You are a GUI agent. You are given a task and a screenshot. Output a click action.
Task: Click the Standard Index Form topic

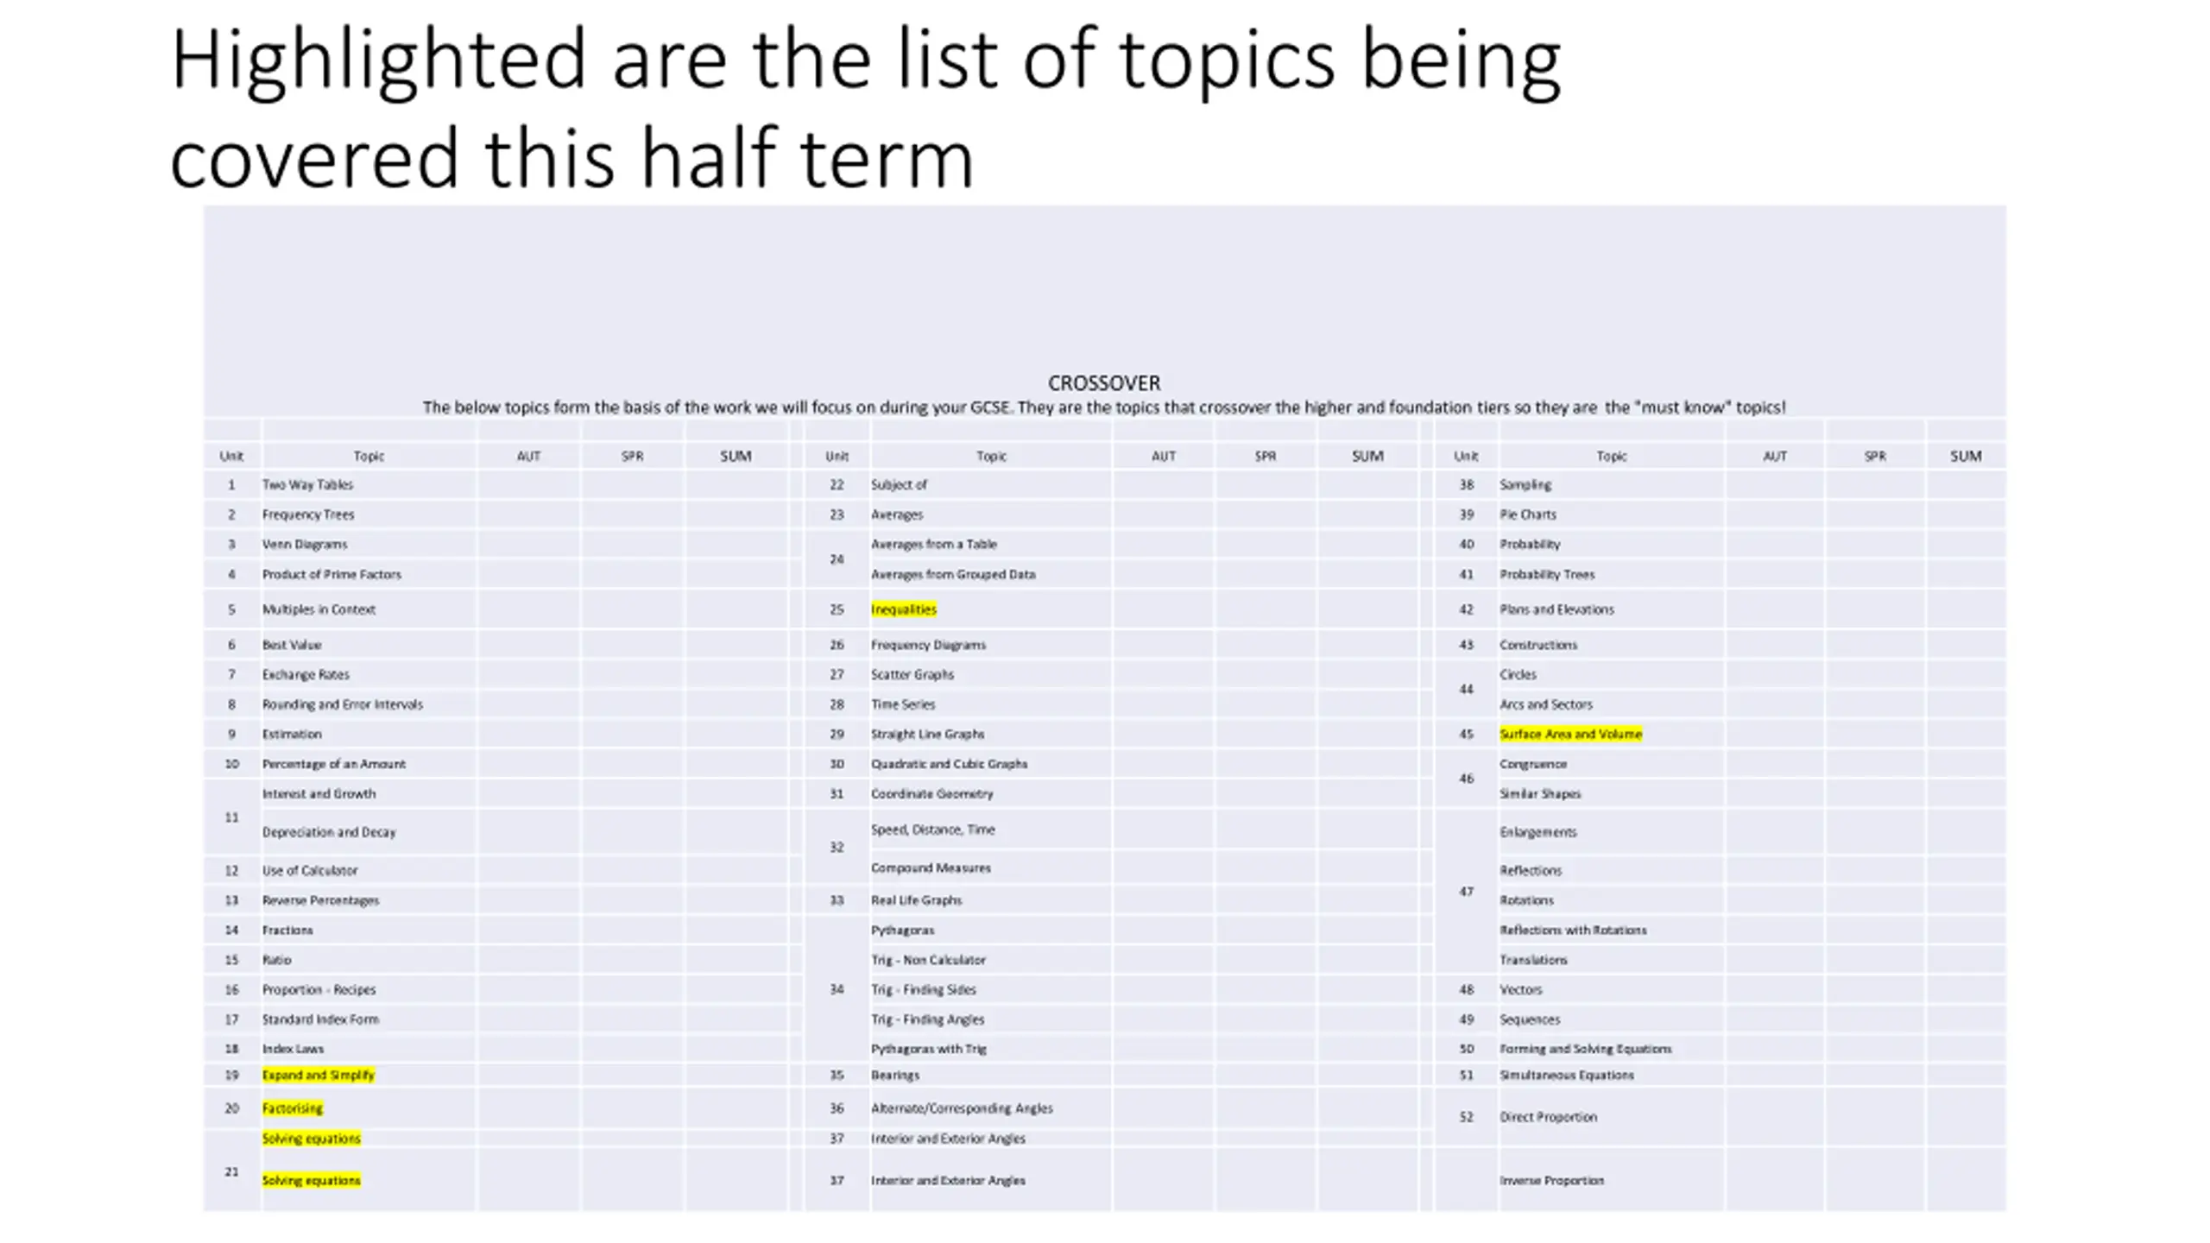click(320, 1019)
